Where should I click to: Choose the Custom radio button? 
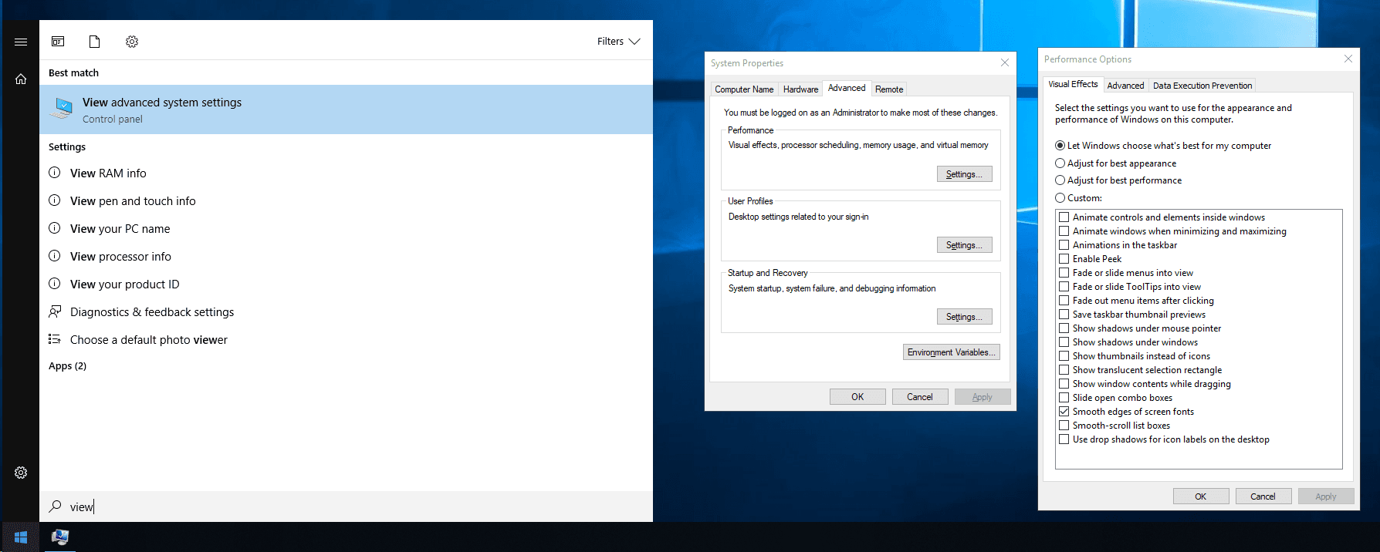pyautogui.click(x=1060, y=198)
